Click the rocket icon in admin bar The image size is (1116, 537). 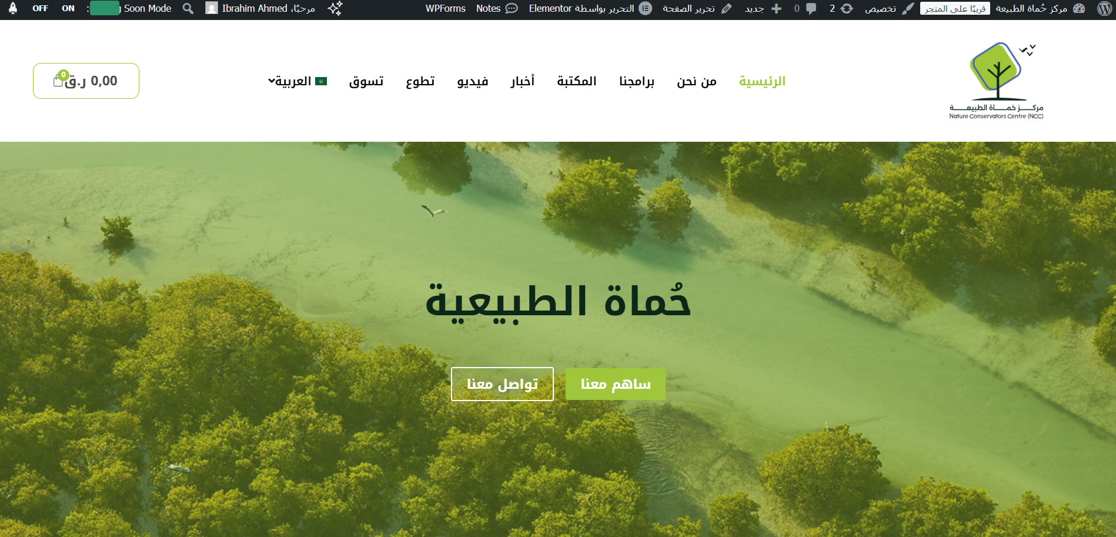tap(13, 8)
